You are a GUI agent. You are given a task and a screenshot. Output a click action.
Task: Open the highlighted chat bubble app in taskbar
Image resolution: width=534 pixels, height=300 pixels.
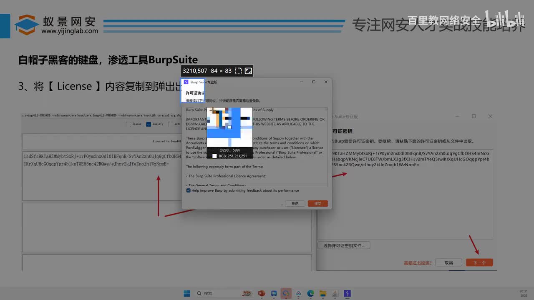point(286,293)
